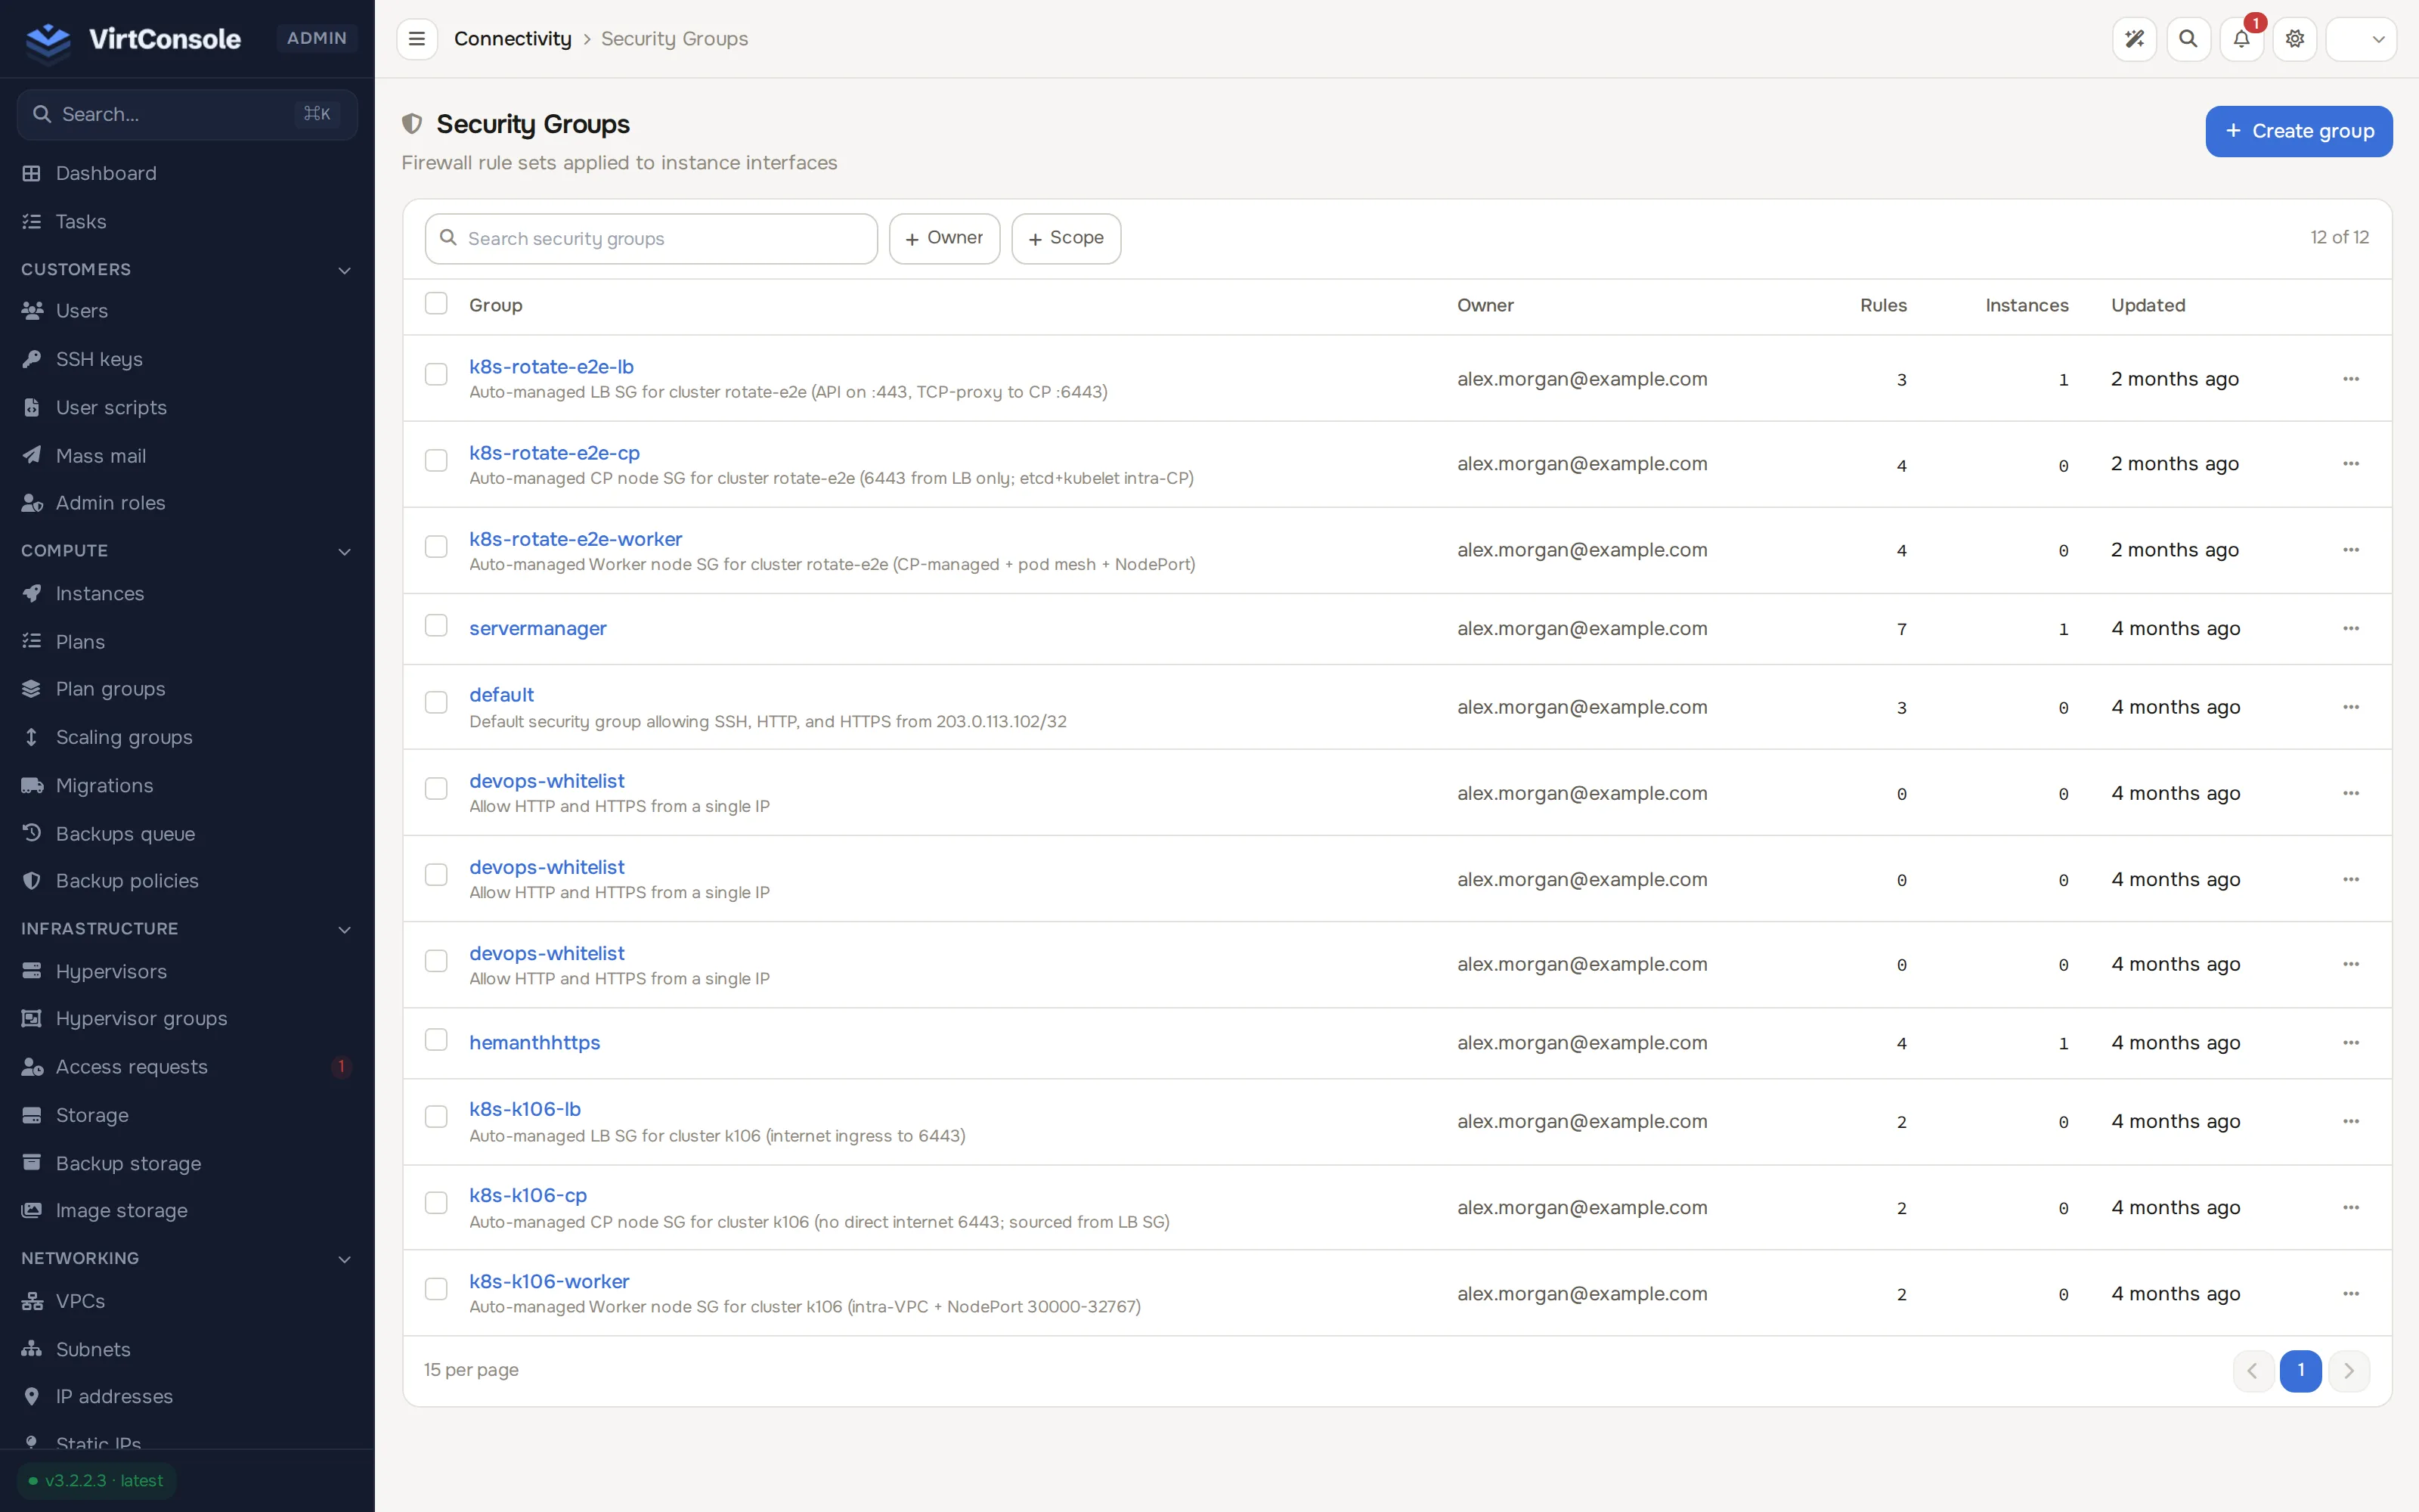2419x1512 pixels.
Task: Open the user account dropdown
Action: pyautogui.click(x=2361, y=39)
